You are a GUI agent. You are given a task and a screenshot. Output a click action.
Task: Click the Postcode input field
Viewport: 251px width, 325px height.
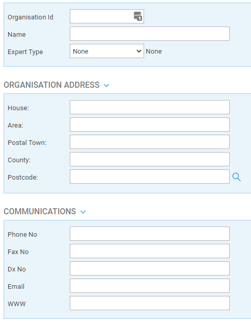[x=150, y=177]
